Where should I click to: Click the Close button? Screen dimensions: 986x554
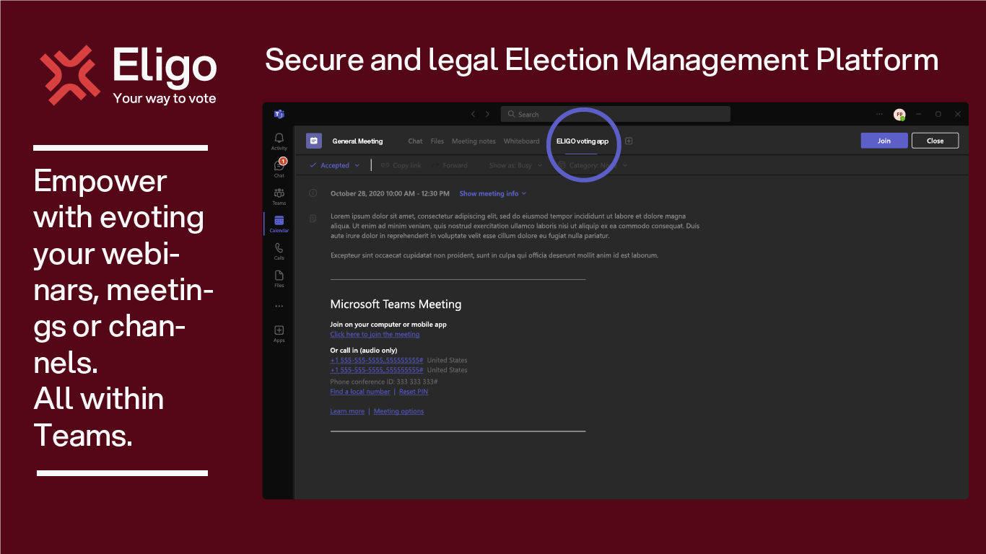(935, 141)
